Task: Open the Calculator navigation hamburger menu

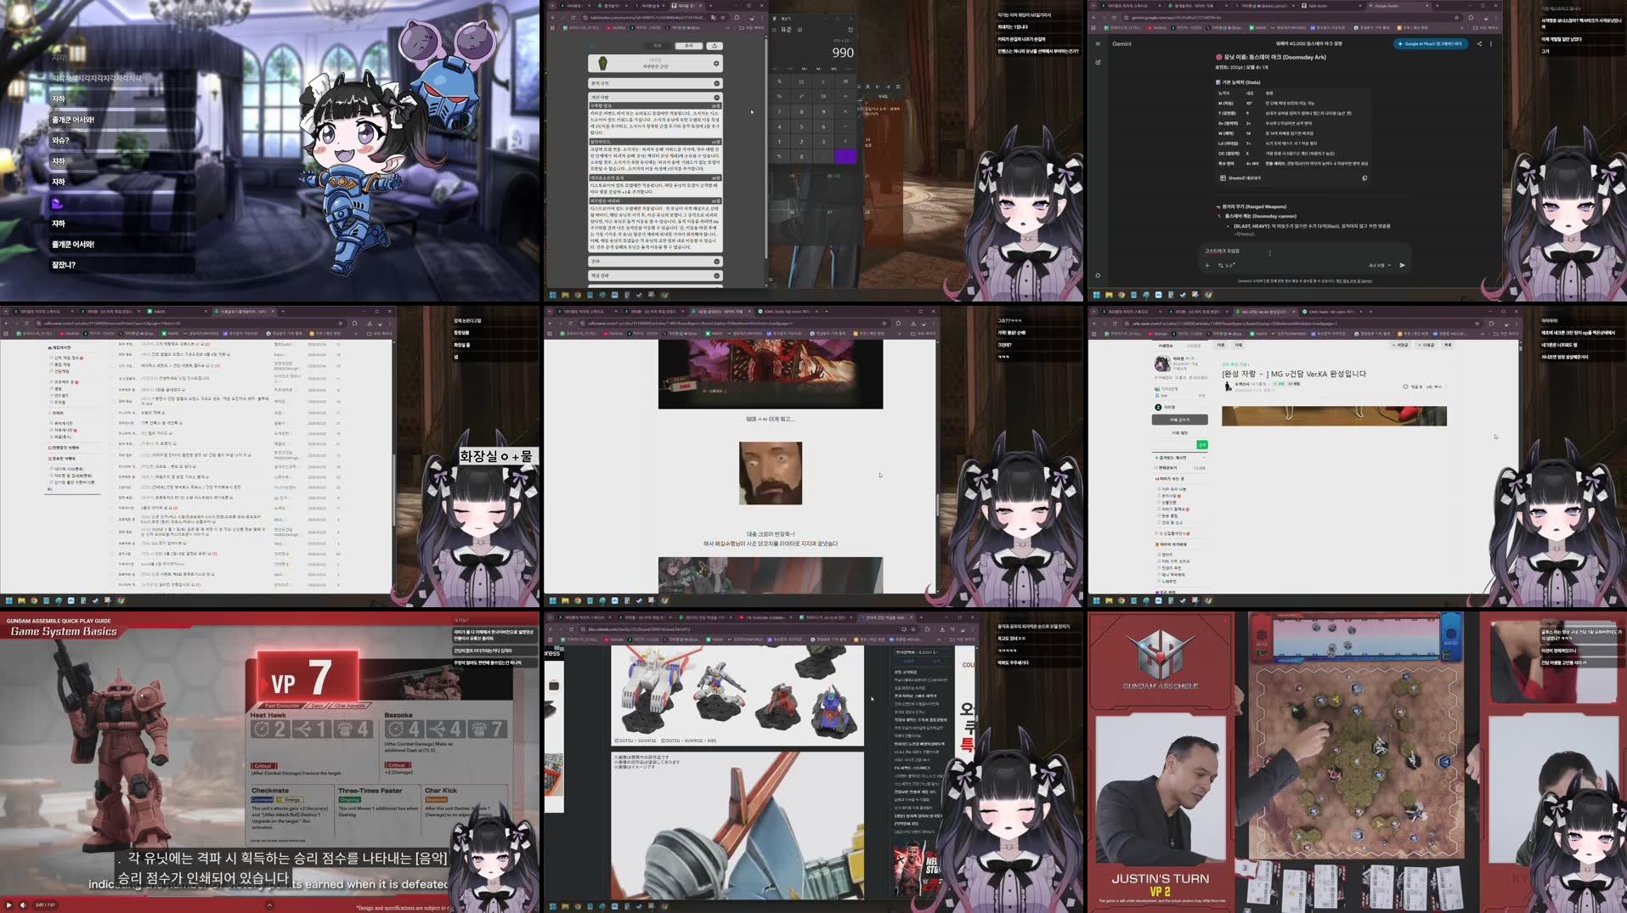Action: coord(774,30)
